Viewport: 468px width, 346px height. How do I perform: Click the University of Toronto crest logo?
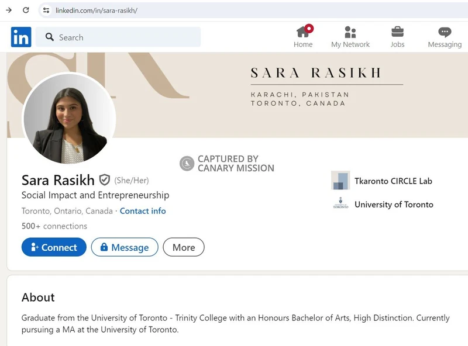click(340, 203)
